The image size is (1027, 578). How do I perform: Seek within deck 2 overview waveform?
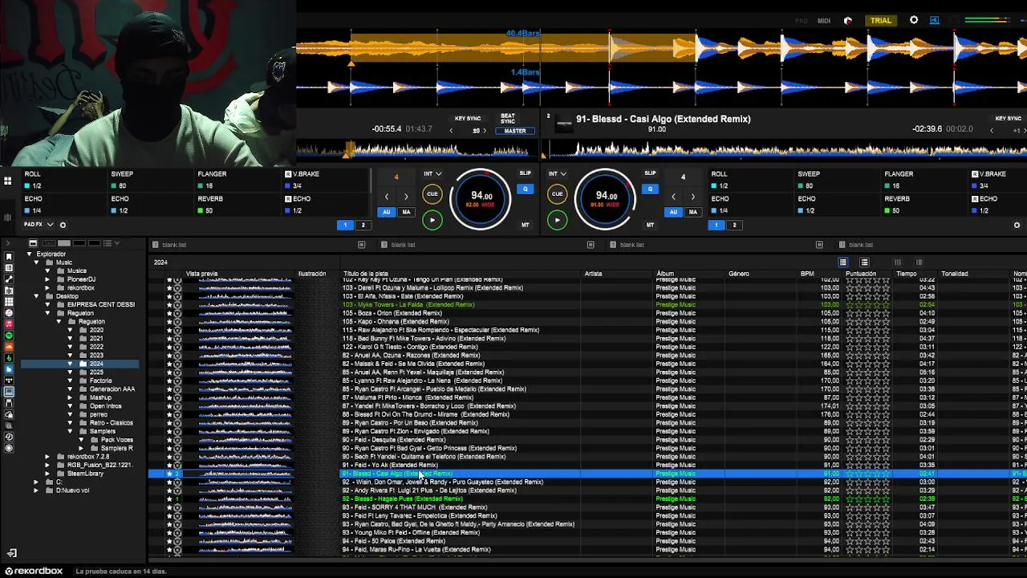point(786,149)
